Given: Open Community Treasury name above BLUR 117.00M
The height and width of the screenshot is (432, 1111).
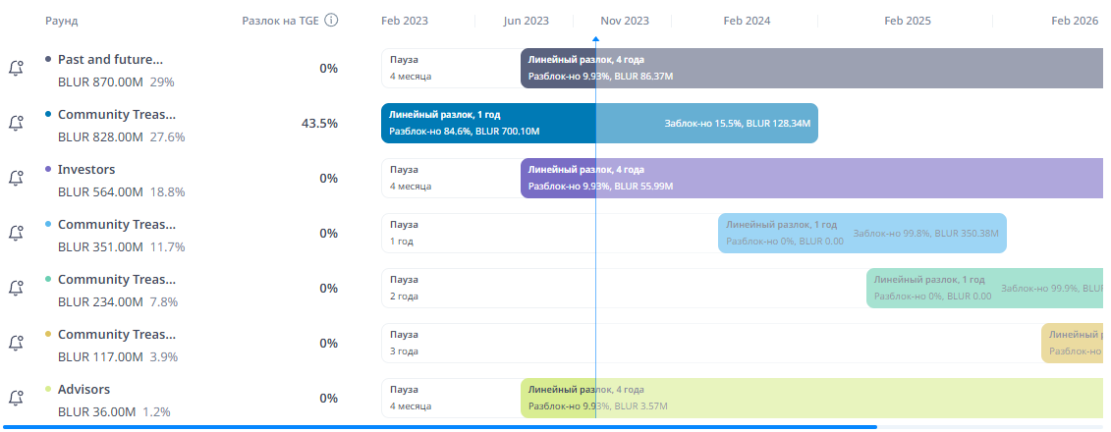Looking at the screenshot, I should (x=117, y=334).
